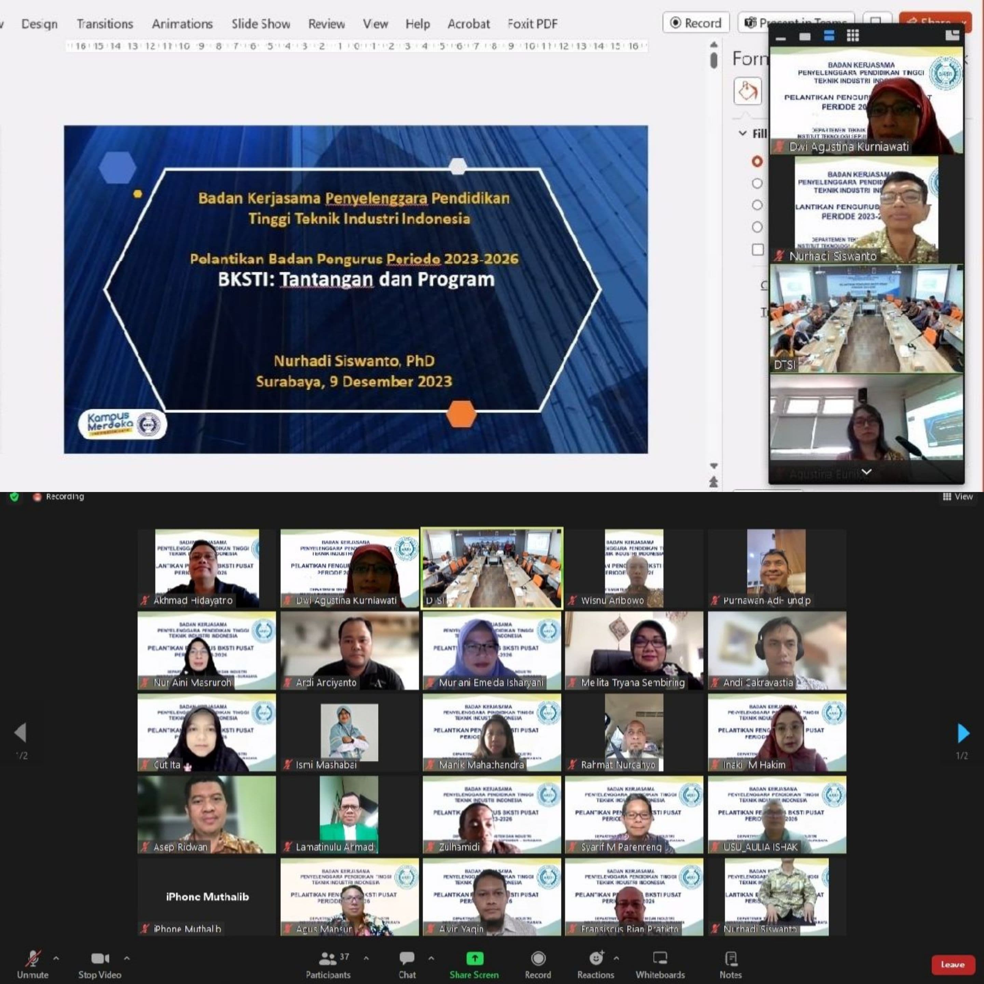Select the fourth radio button under Fill
The width and height of the screenshot is (984, 984).
(x=757, y=227)
